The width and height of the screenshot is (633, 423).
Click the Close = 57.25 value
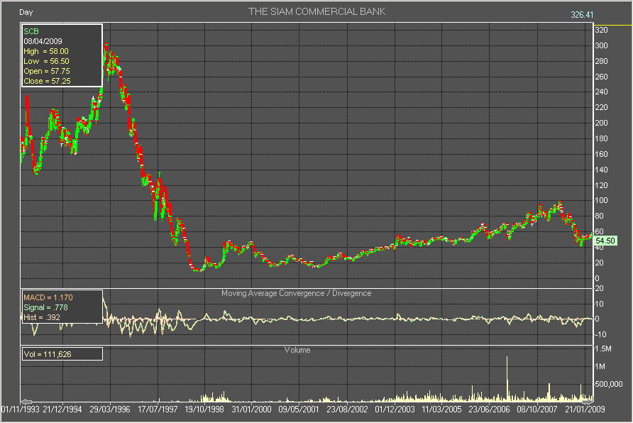(x=48, y=81)
